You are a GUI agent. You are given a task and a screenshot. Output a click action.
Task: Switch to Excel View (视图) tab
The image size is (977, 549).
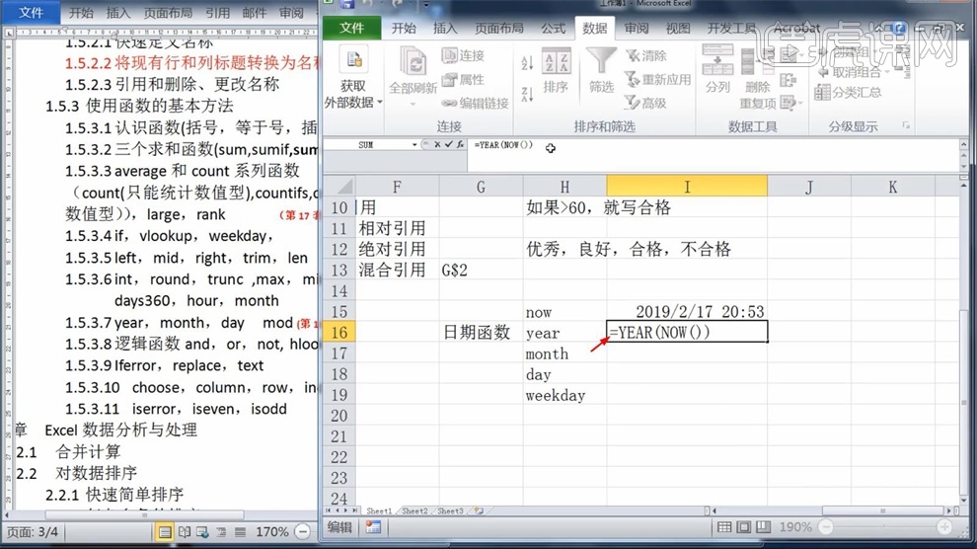678,28
